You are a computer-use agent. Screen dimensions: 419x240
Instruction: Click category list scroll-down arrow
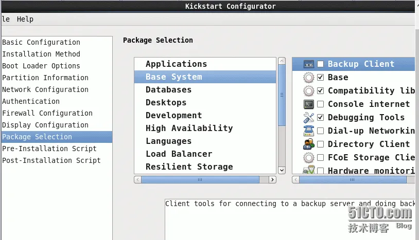282,170
